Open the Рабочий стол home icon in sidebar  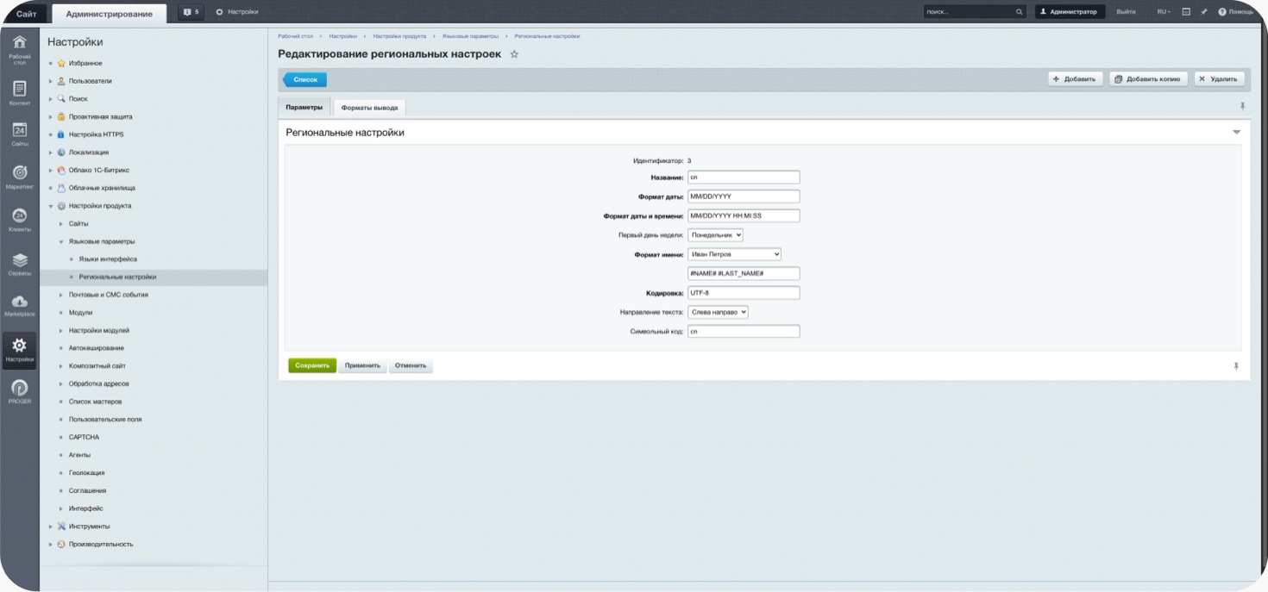[20, 44]
